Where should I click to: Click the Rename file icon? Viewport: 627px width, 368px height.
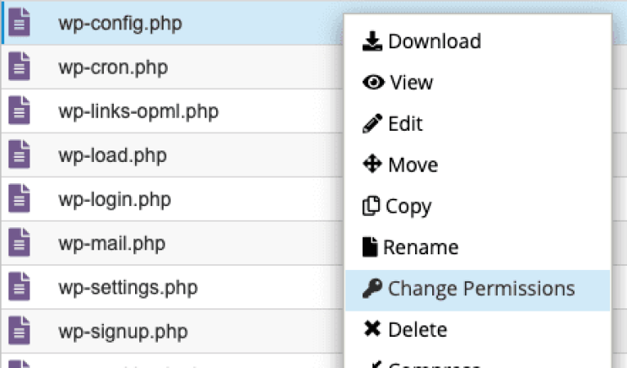[x=370, y=246]
